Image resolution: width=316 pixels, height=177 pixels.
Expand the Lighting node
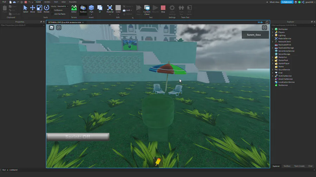coord(273,35)
